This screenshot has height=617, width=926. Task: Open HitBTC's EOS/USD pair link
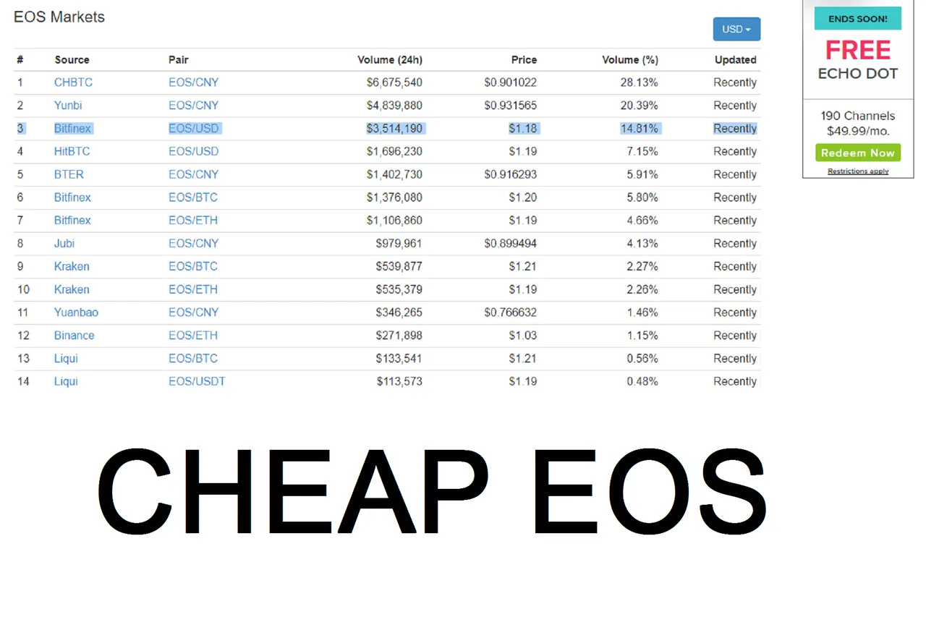click(193, 152)
